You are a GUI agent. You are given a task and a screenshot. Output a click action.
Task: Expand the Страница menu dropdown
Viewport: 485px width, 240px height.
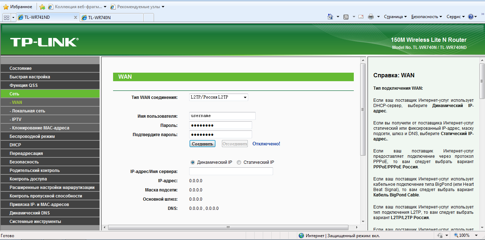pyautogui.click(x=395, y=17)
